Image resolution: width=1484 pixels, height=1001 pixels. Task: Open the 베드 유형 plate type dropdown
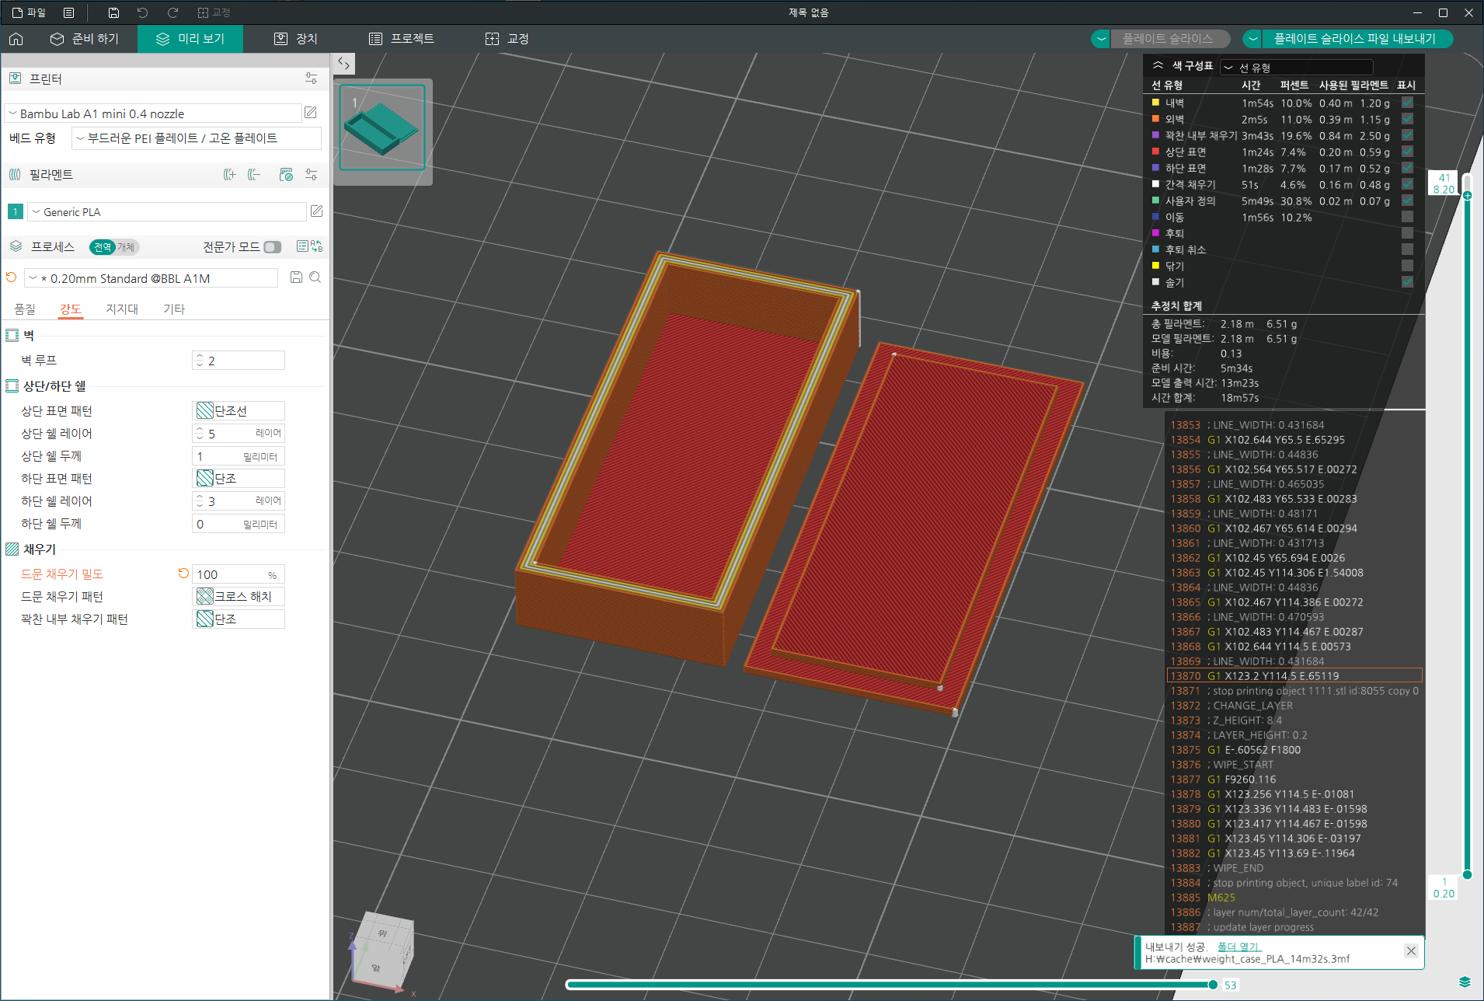pos(197,138)
